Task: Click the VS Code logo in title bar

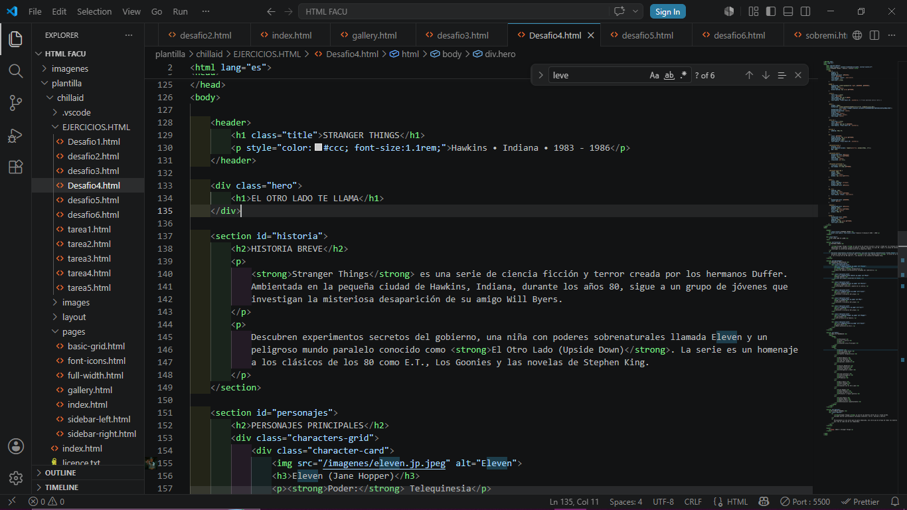Action: click(12, 11)
